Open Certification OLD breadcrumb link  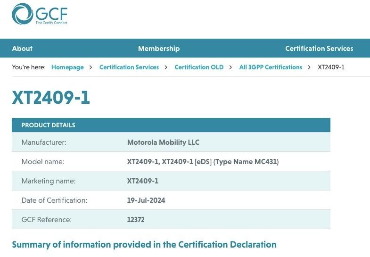[x=199, y=67]
